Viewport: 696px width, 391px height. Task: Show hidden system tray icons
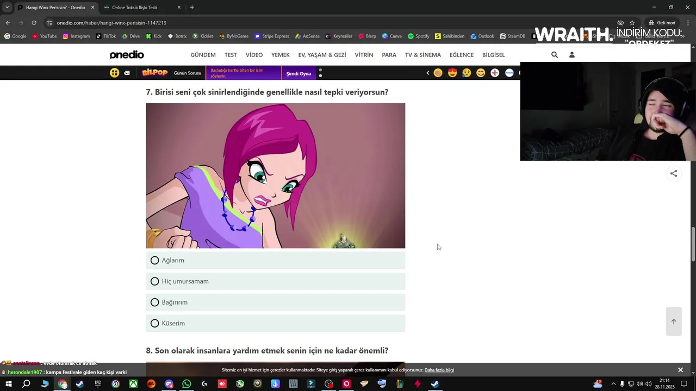(x=613, y=384)
